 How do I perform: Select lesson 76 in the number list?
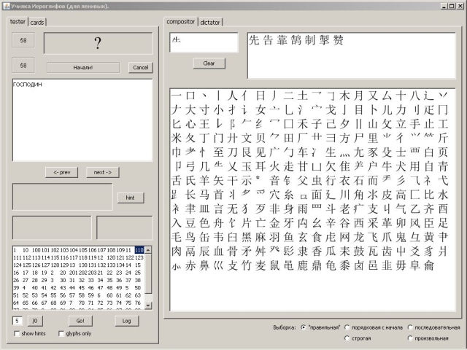(x=138, y=303)
